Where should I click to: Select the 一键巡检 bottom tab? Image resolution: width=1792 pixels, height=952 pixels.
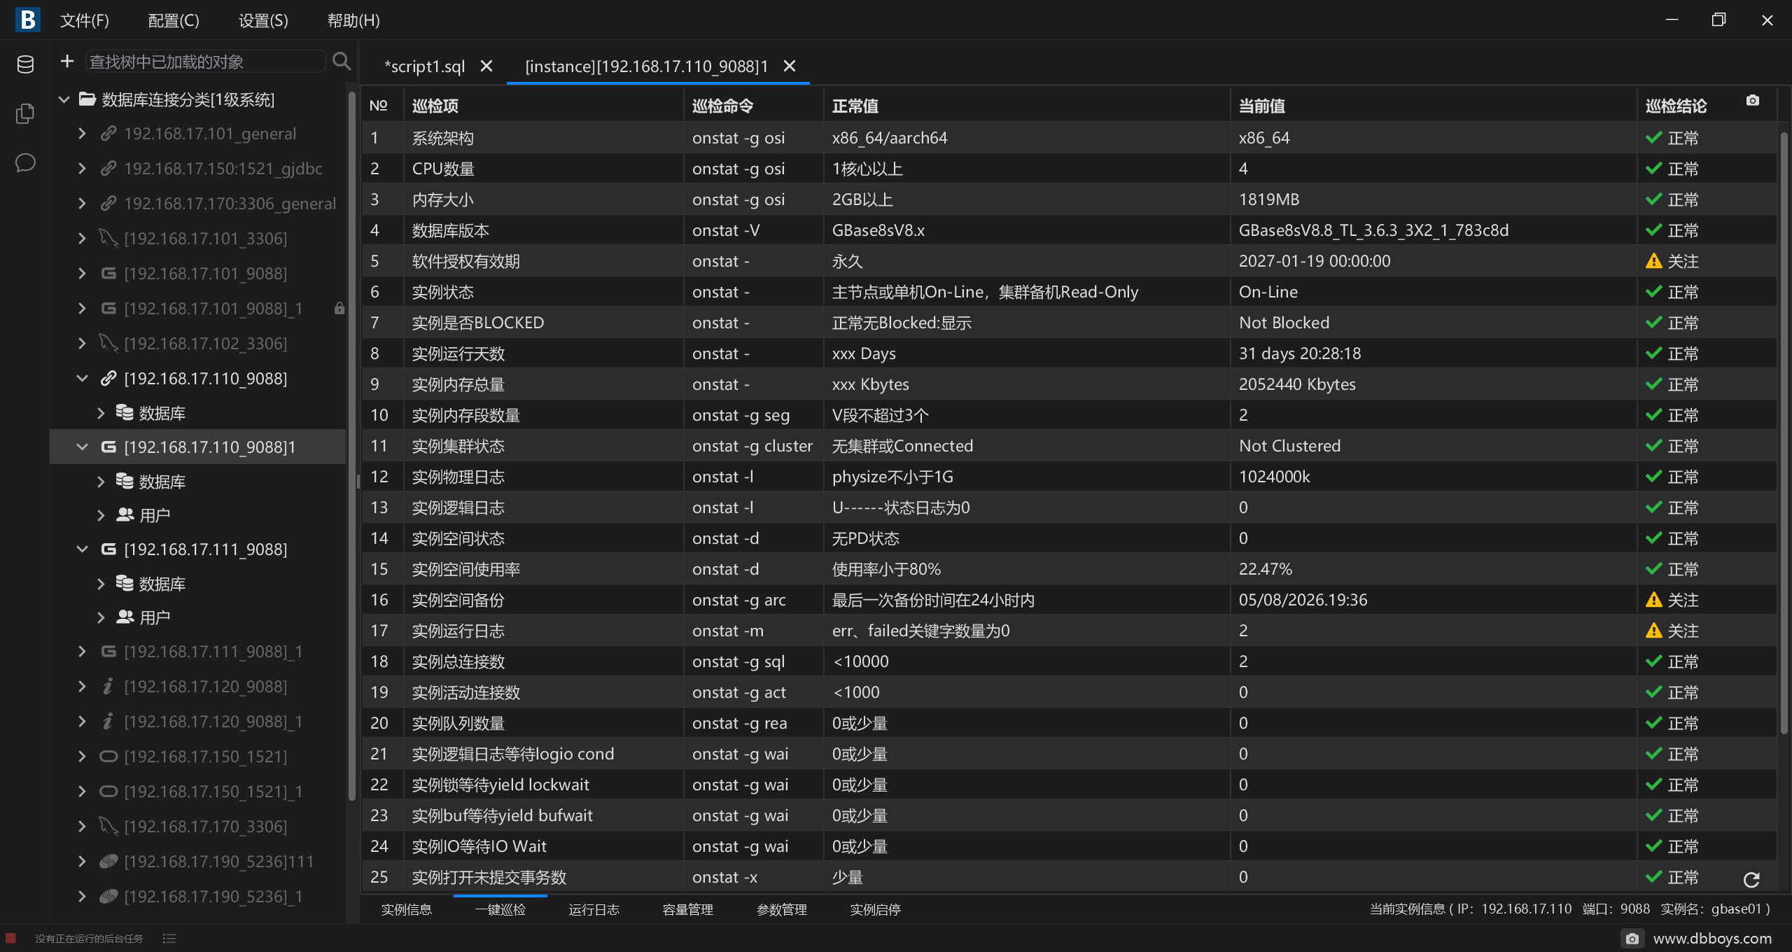tap(500, 909)
